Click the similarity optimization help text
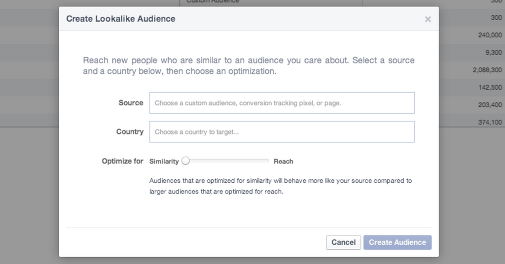This screenshot has width=505, height=264. click(x=280, y=186)
